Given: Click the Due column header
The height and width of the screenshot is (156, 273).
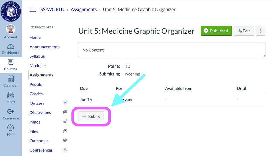Looking at the screenshot, I should (x=84, y=88).
